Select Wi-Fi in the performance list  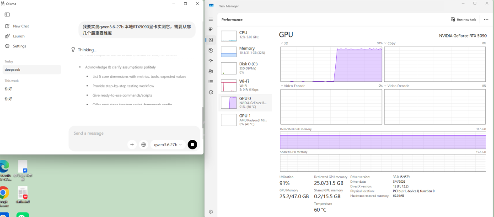245,85
